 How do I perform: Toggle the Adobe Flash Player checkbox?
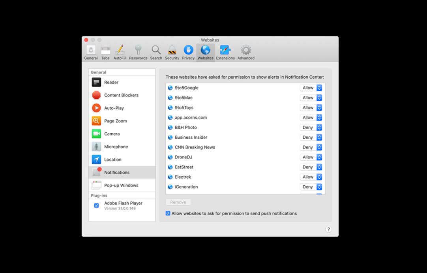(96, 205)
